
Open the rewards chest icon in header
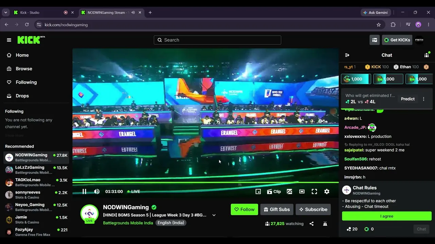click(x=375, y=40)
